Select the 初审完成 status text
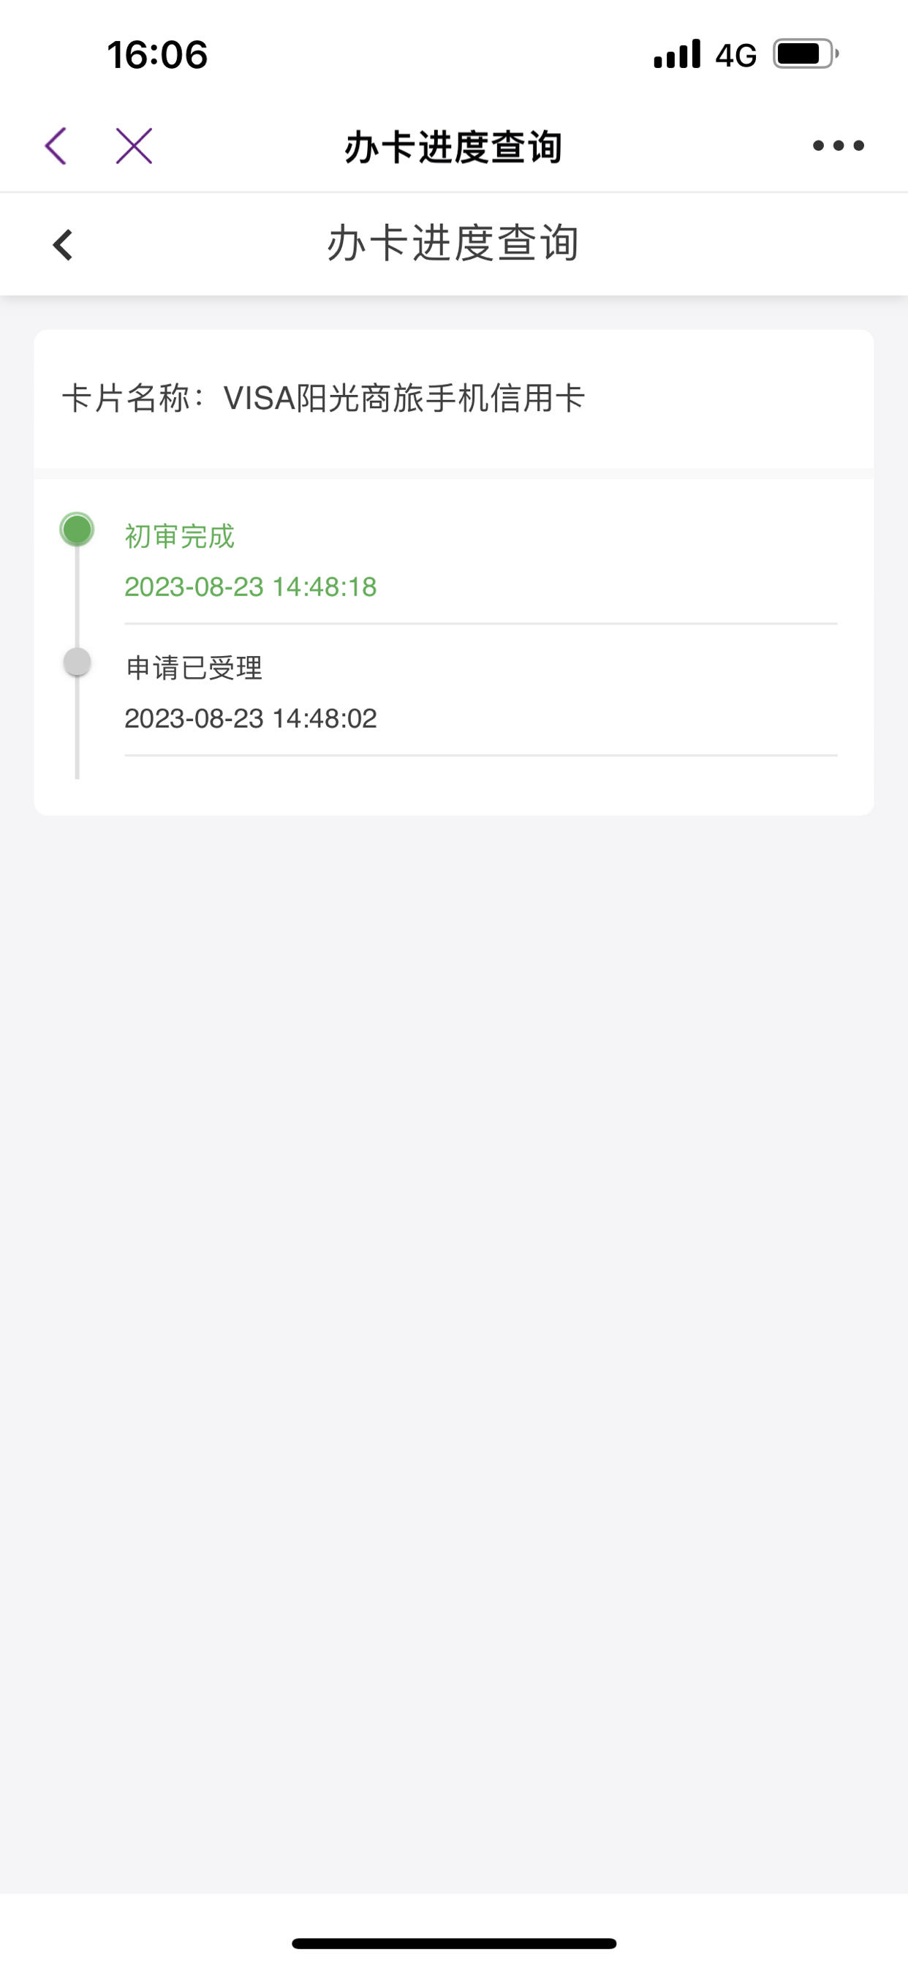Viewport: 908px width, 1966px height. [x=179, y=536]
